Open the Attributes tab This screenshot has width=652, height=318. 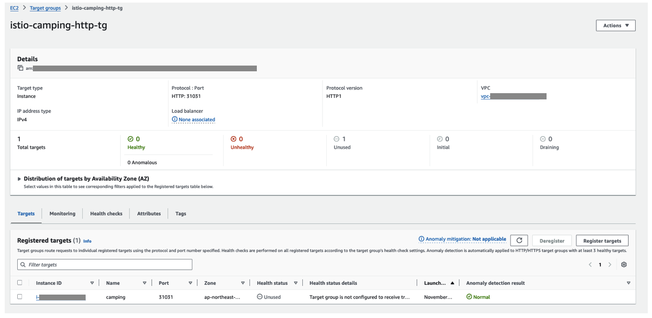[x=149, y=213]
